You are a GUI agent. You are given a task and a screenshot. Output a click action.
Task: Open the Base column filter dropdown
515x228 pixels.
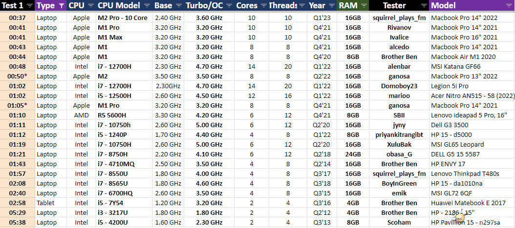click(179, 5)
